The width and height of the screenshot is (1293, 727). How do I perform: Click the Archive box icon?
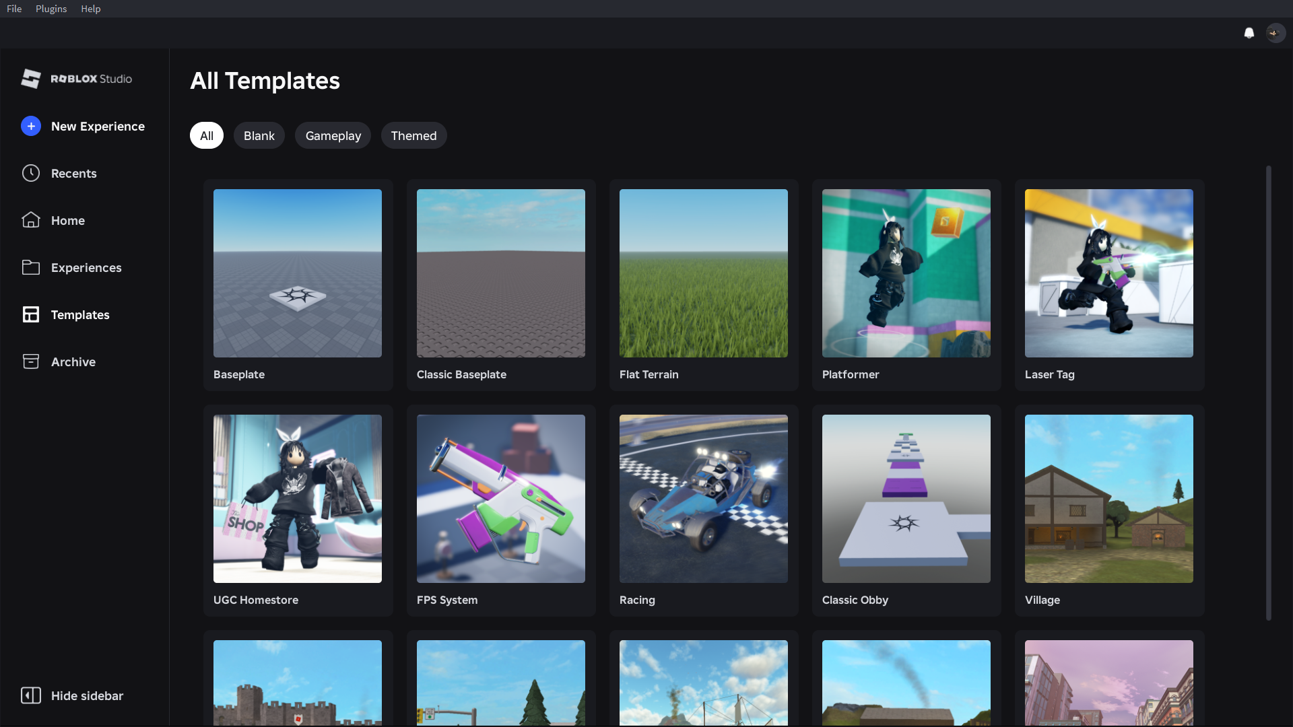click(x=31, y=361)
